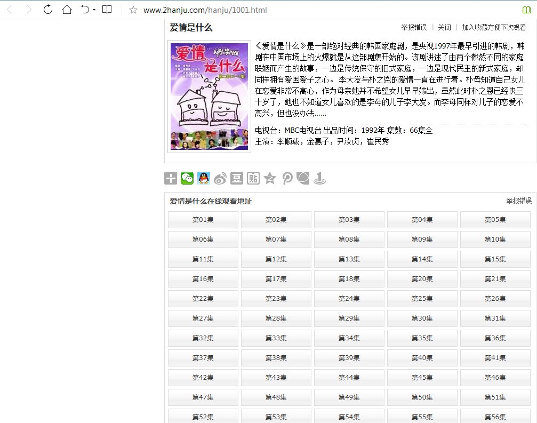Image resolution: width=537 pixels, height=423 pixels.
Task: Share via Baidu Tieba icon
Action: pyautogui.click(x=253, y=178)
